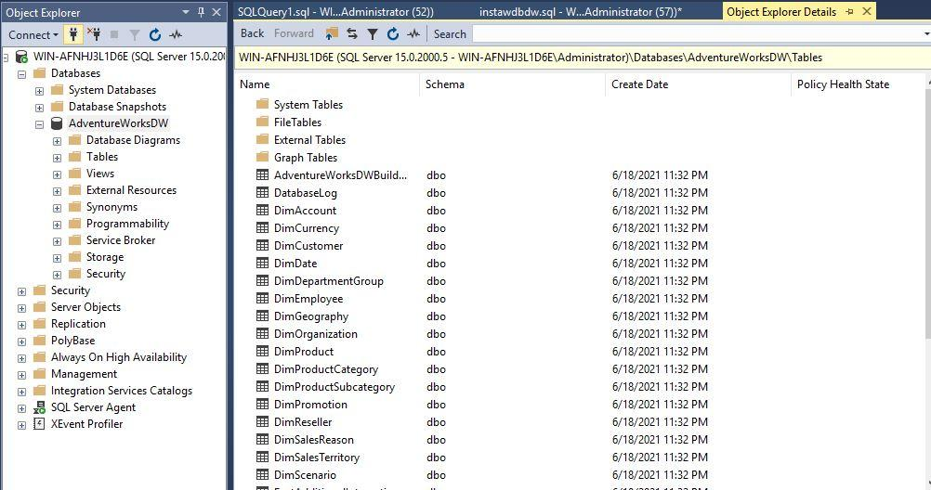Click the activity pulse icon in Details toolbar
931x490 pixels.
coord(413,33)
